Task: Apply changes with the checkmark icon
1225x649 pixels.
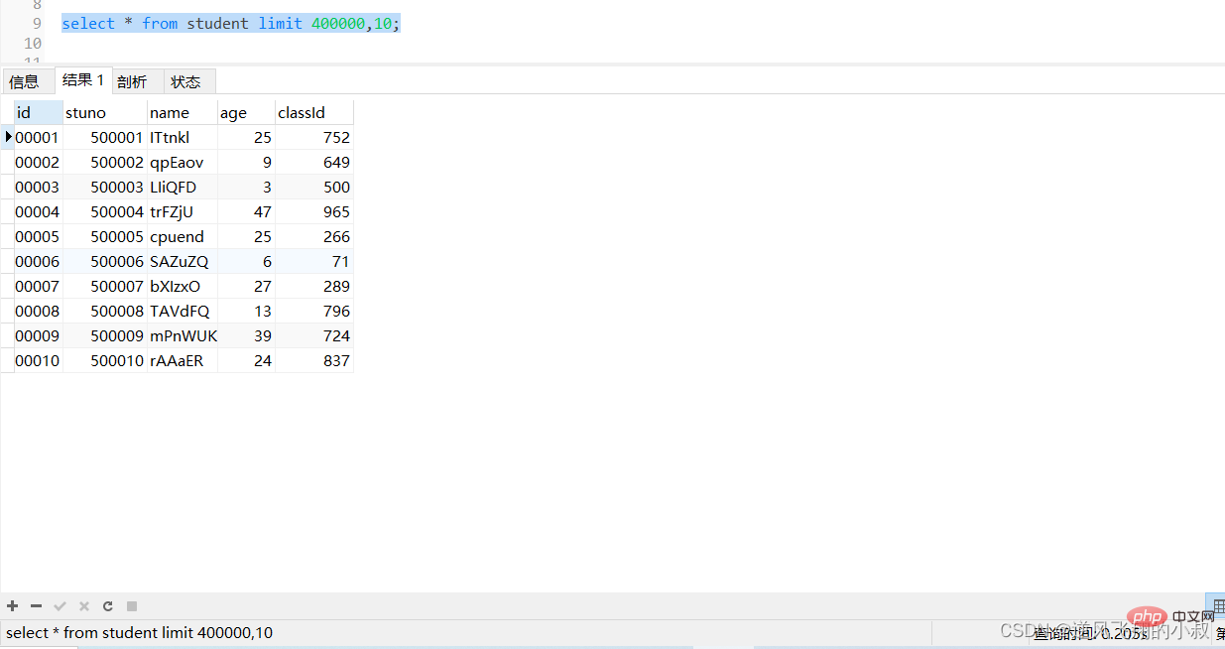Action: (x=61, y=605)
